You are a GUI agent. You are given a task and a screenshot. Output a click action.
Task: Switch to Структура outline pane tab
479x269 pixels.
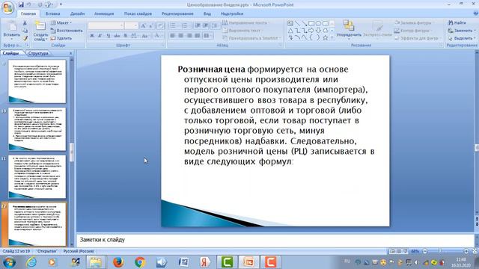(38, 53)
